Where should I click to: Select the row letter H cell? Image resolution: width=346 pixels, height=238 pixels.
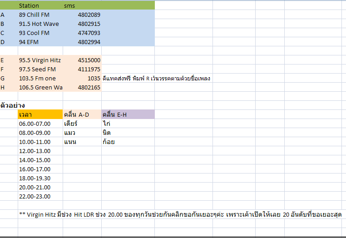tap(9, 87)
